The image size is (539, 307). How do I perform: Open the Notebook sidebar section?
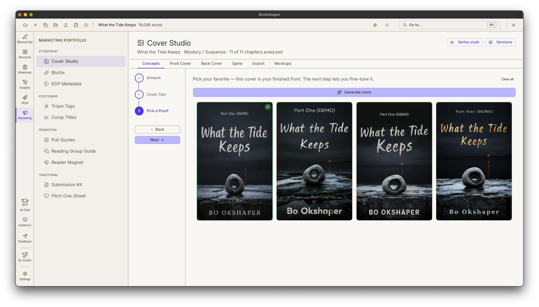(x=25, y=69)
